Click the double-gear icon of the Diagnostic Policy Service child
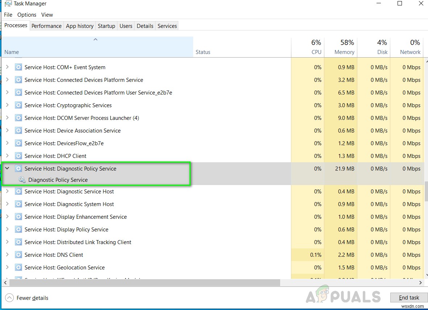428x310 pixels. point(22,180)
